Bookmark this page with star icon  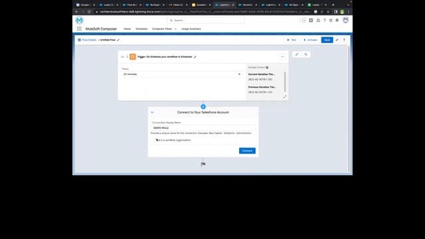click(x=328, y=12)
